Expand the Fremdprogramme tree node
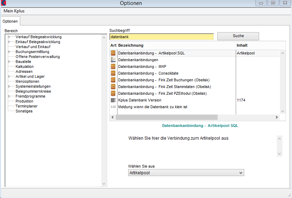This screenshot has width=292, height=198. click(9, 96)
